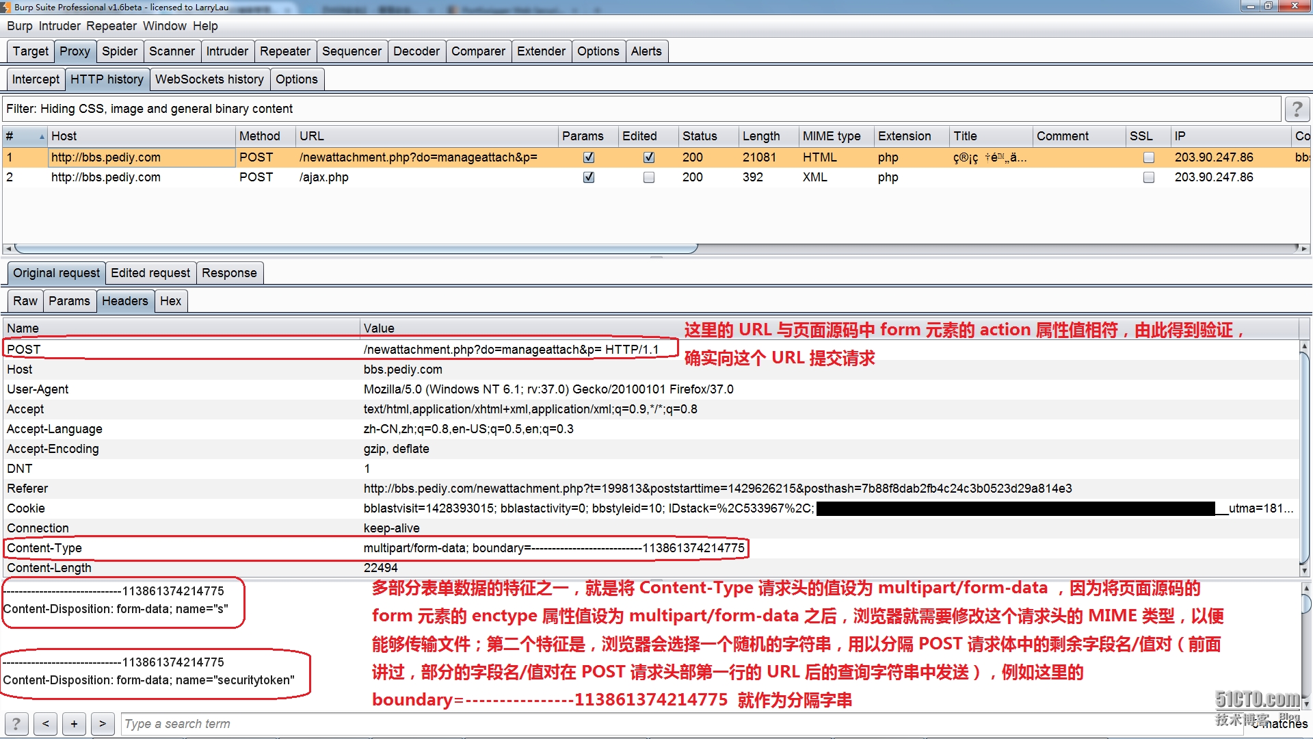
Task: Click the filter bar to edit filters
Action: click(x=641, y=109)
